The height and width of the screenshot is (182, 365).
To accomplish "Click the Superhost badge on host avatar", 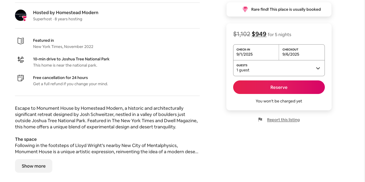I will click(25, 18).
